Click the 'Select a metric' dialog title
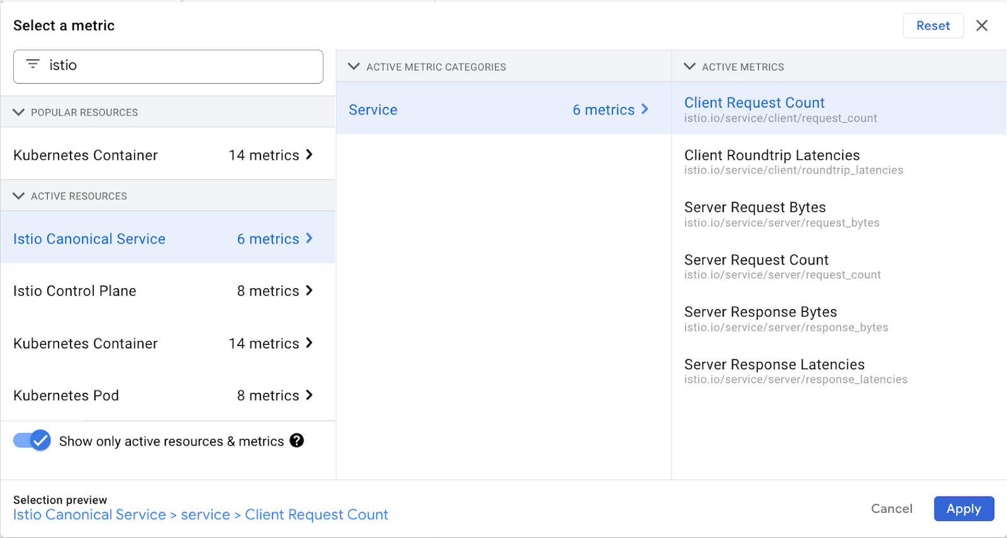The image size is (1007, 538). pos(64,25)
